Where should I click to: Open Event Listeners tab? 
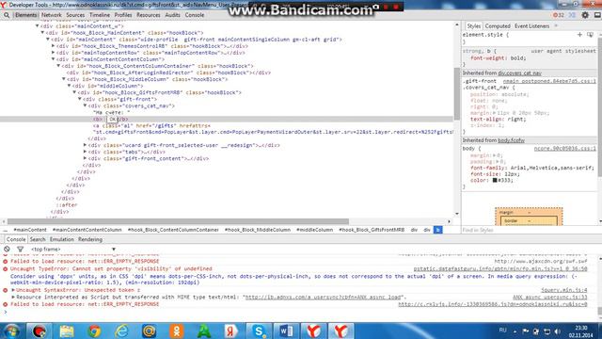pyautogui.click(x=531, y=26)
